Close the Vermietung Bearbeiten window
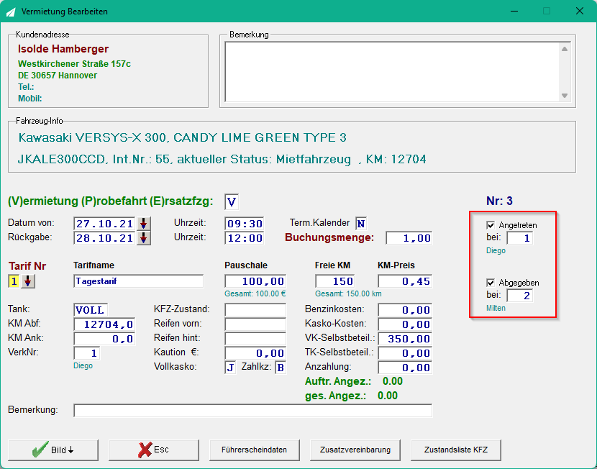597x469 pixels. tap(580, 11)
